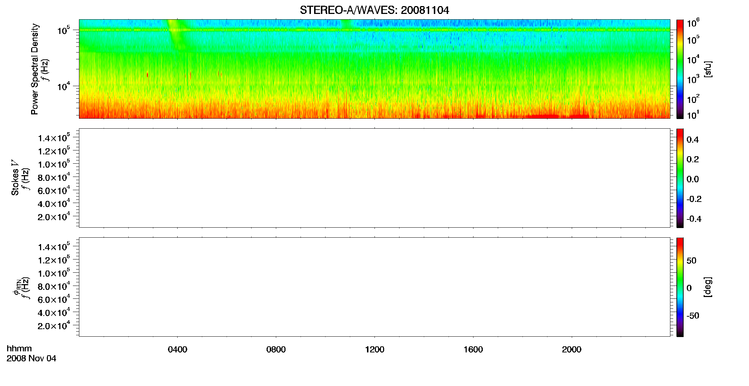Click the hhmm time format label
The height and width of the screenshot is (386, 749).
[19, 348]
